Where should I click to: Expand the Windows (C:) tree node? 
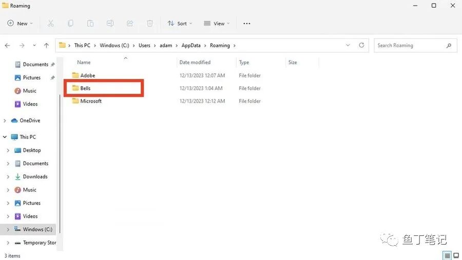click(8, 229)
